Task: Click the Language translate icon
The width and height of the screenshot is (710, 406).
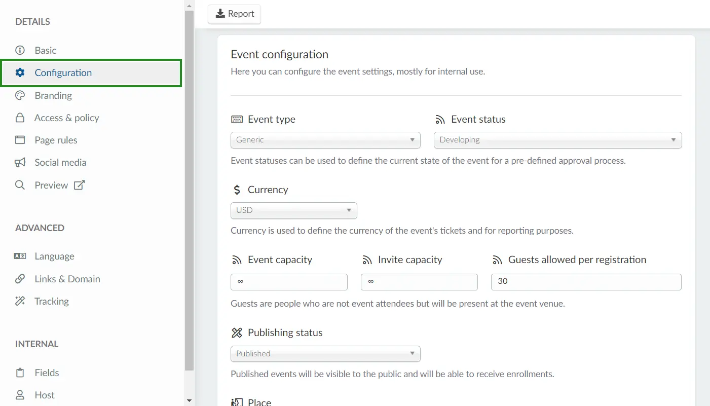Action: pyautogui.click(x=20, y=256)
